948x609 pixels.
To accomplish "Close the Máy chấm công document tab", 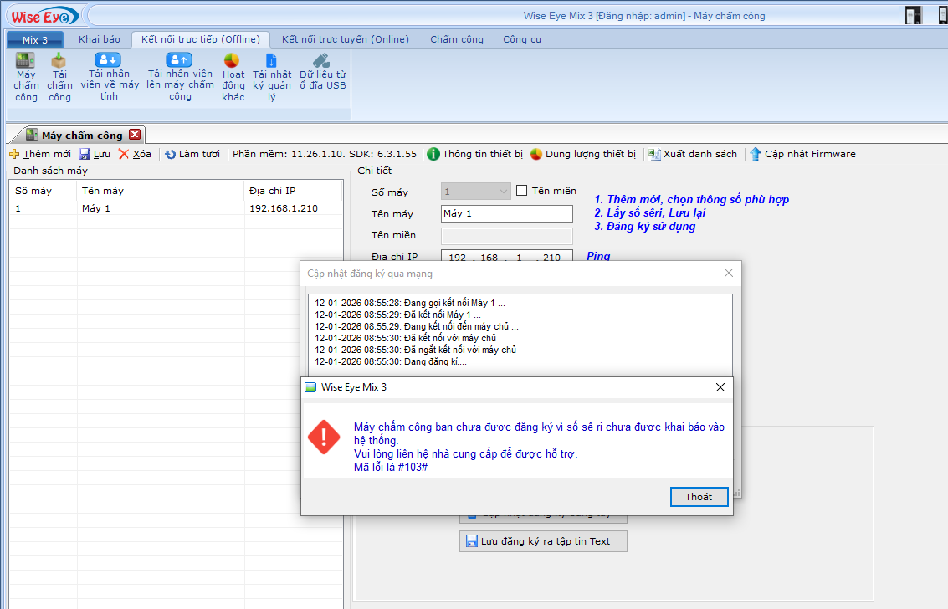I will point(135,135).
